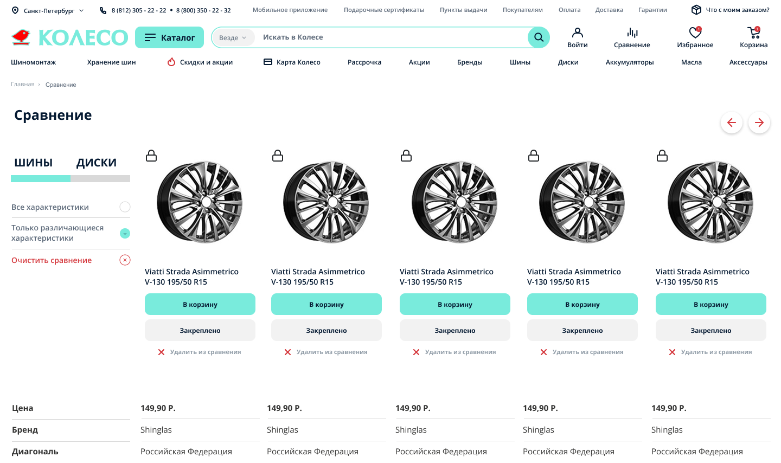
Task: Toggle the lock icon on the fifth product
Action: click(662, 156)
